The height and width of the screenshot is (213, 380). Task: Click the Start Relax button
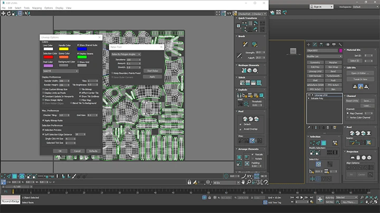pyautogui.click(x=153, y=71)
